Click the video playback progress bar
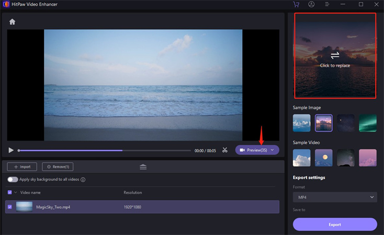The height and width of the screenshot is (235, 384). [x=105, y=150]
